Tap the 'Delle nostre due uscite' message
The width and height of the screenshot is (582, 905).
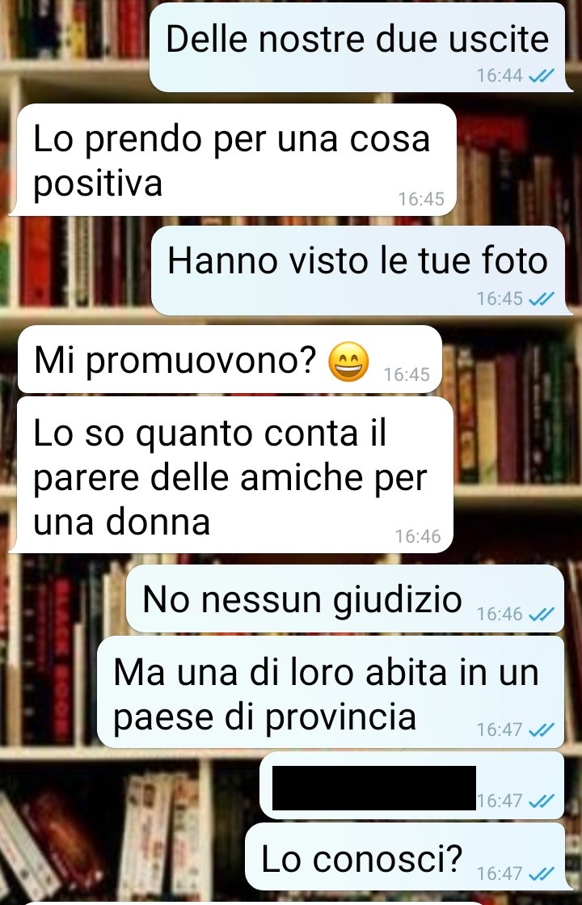point(357,47)
